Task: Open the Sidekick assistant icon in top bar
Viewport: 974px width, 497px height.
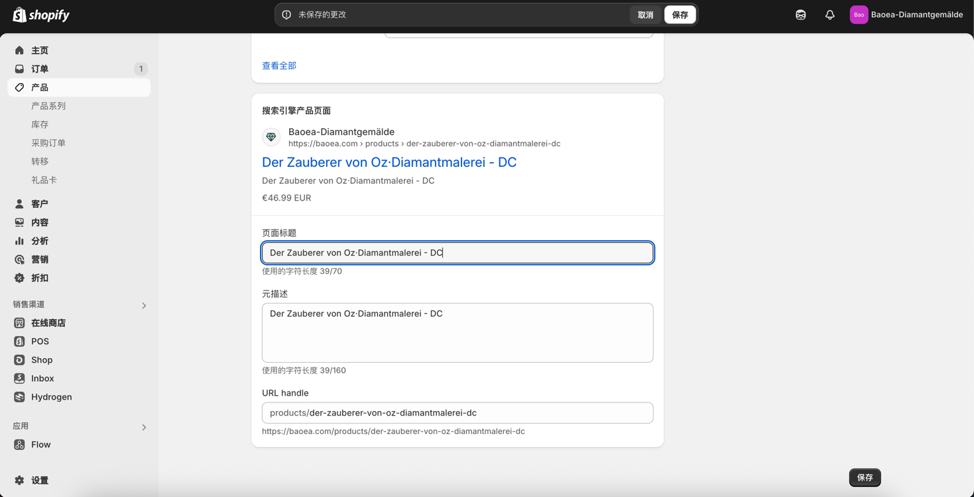Action: coord(800,15)
